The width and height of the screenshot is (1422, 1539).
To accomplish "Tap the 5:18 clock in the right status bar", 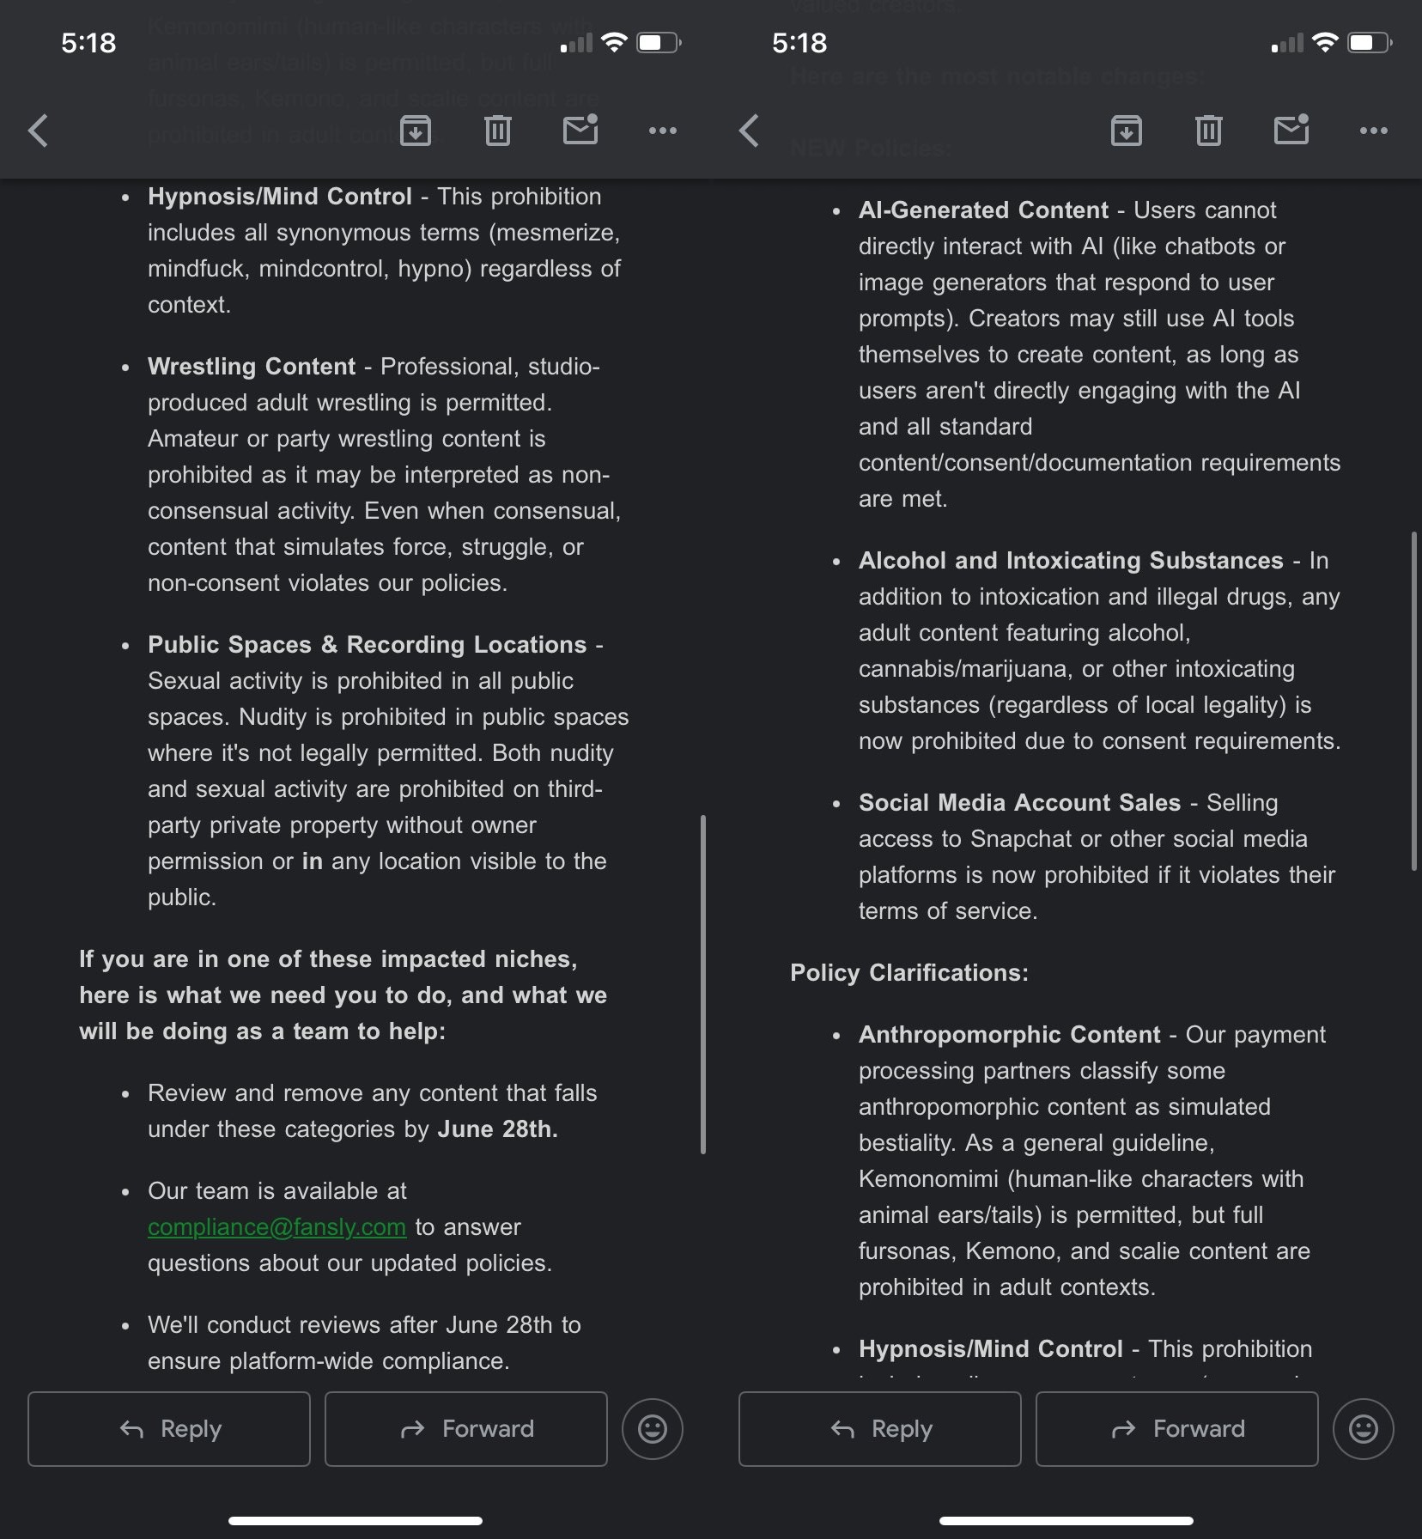I will [x=799, y=43].
